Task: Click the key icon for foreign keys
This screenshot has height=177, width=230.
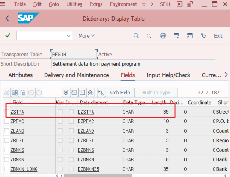Action: pyautogui.click(x=101, y=93)
